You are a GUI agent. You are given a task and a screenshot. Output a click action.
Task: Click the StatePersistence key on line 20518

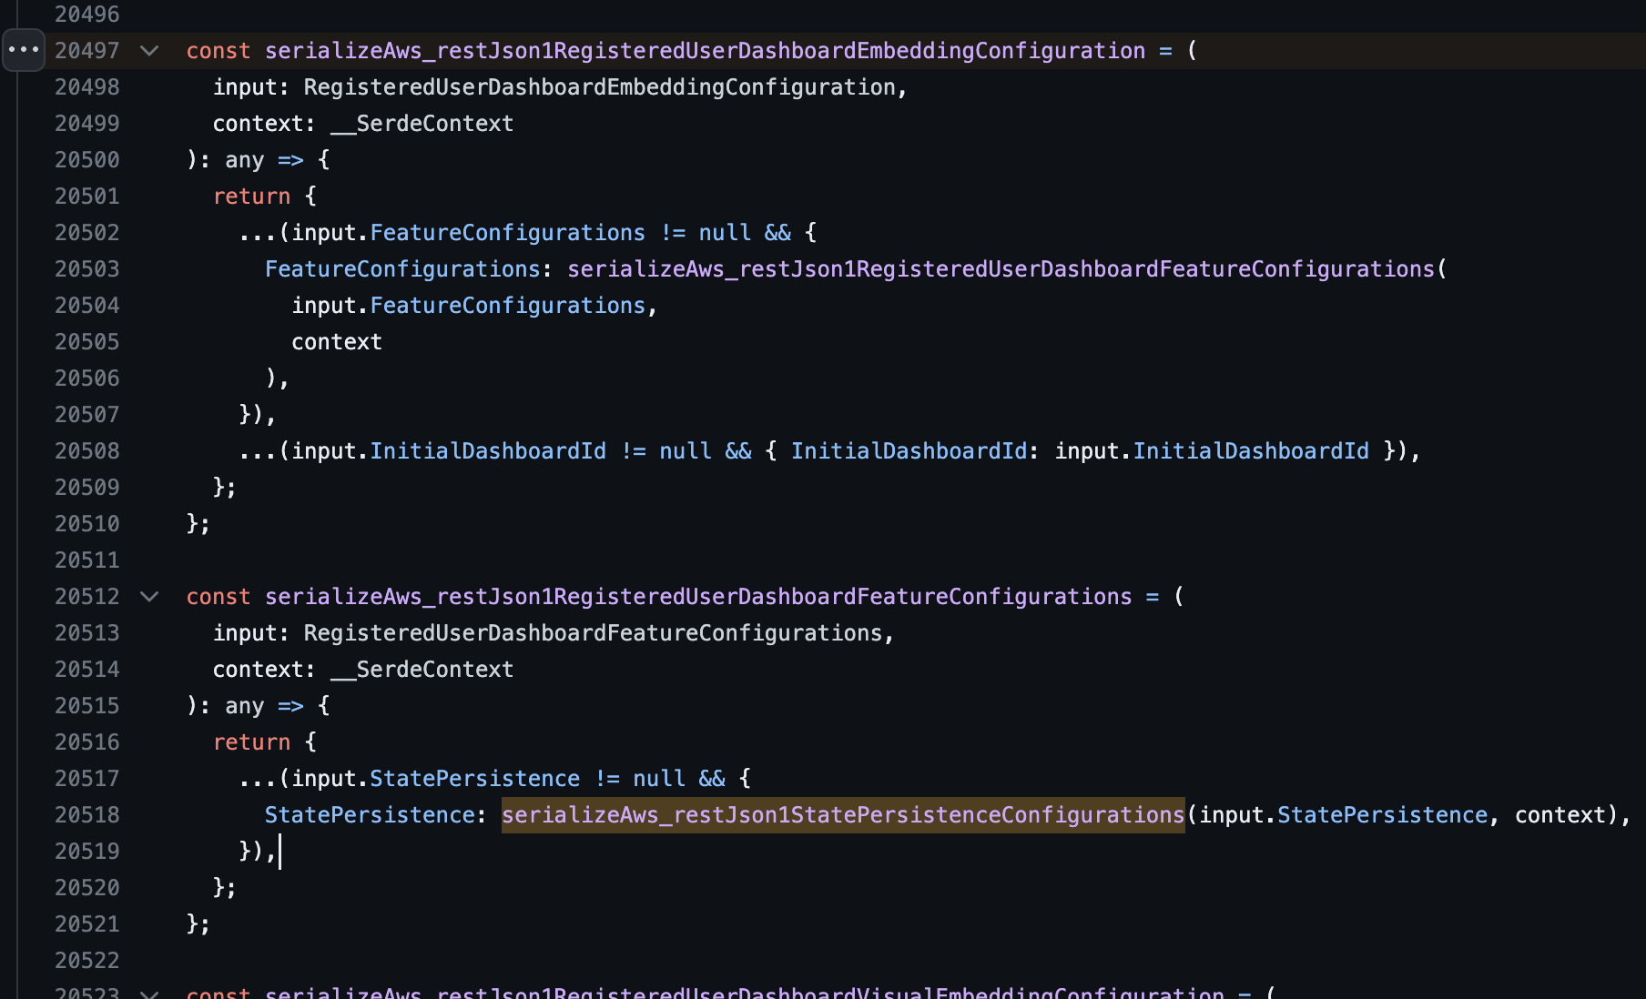pyautogui.click(x=368, y=814)
